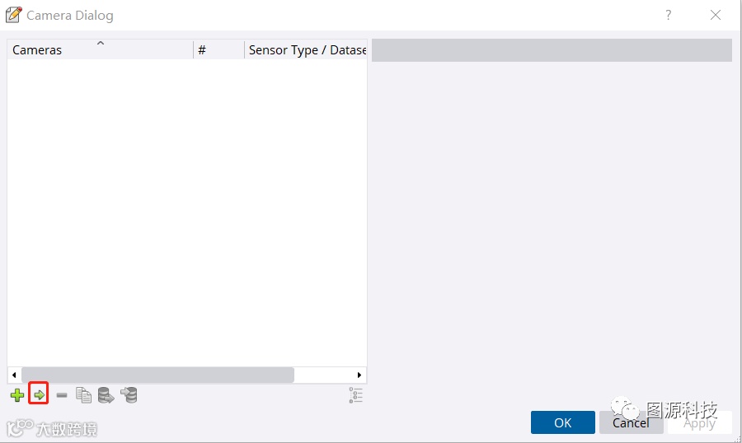Click the horizontal scrollbar right arrow
Screen dimensions: 742x443
(359, 375)
